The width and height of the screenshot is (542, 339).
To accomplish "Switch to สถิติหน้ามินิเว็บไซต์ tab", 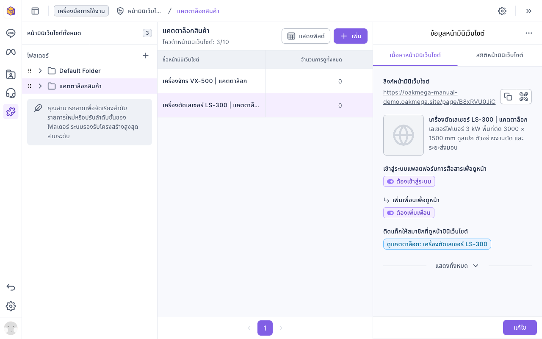I will point(500,55).
